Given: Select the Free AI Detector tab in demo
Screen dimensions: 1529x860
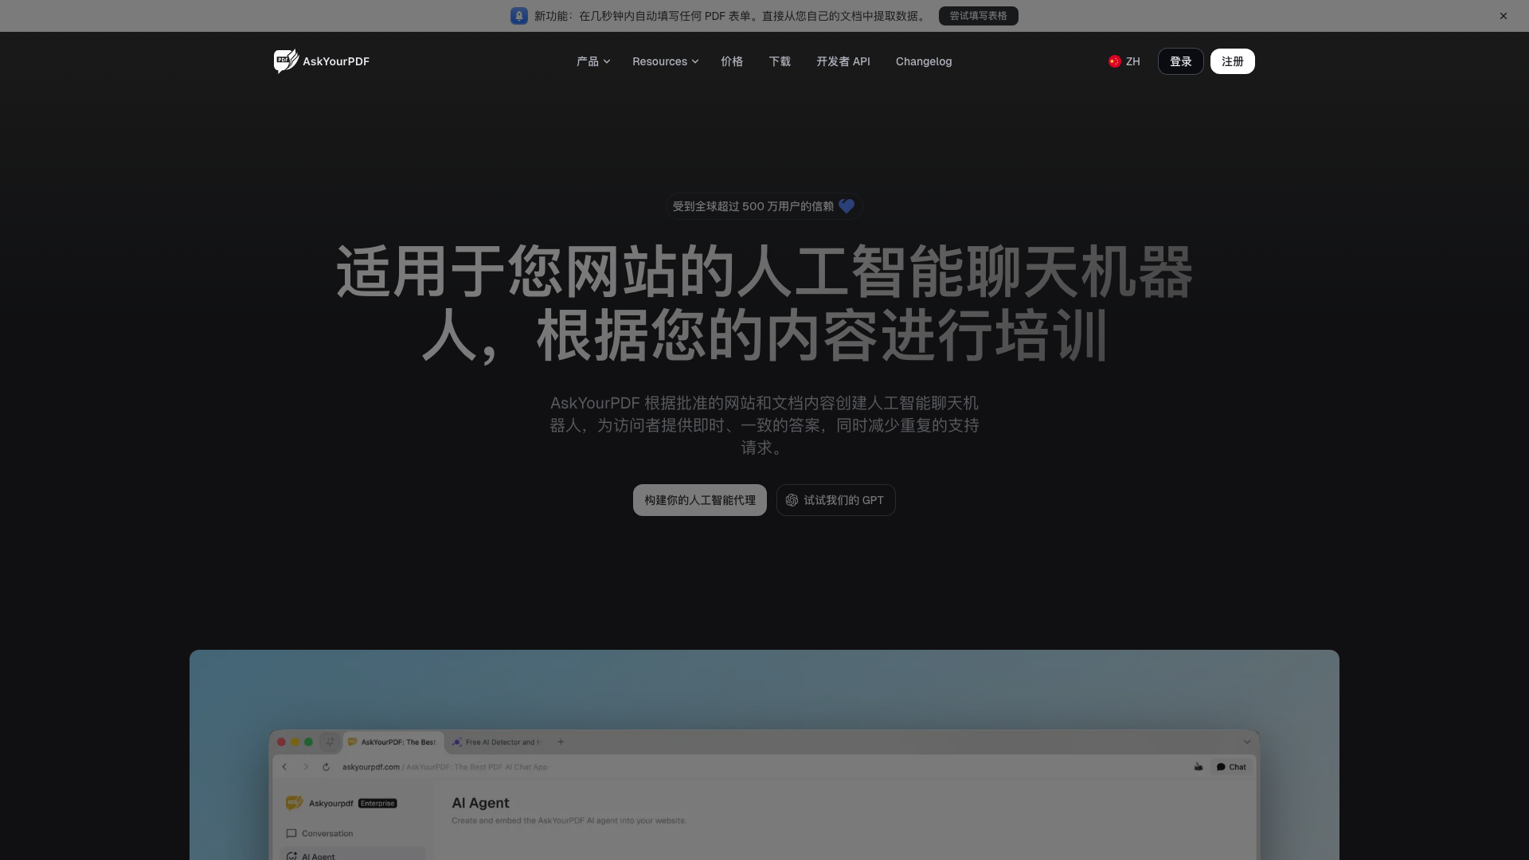Looking at the screenshot, I should (499, 741).
